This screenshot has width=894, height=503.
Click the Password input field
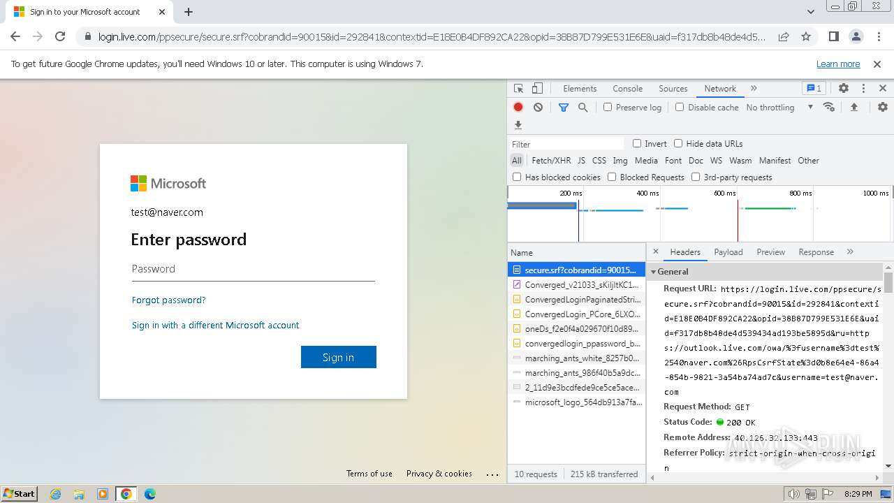tap(254, 269)
